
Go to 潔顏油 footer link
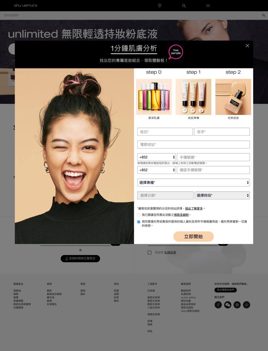[x=17, y=291]
